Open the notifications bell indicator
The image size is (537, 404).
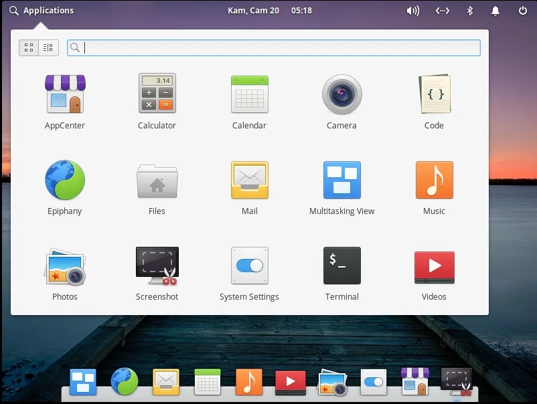click(x=495, y=11)
